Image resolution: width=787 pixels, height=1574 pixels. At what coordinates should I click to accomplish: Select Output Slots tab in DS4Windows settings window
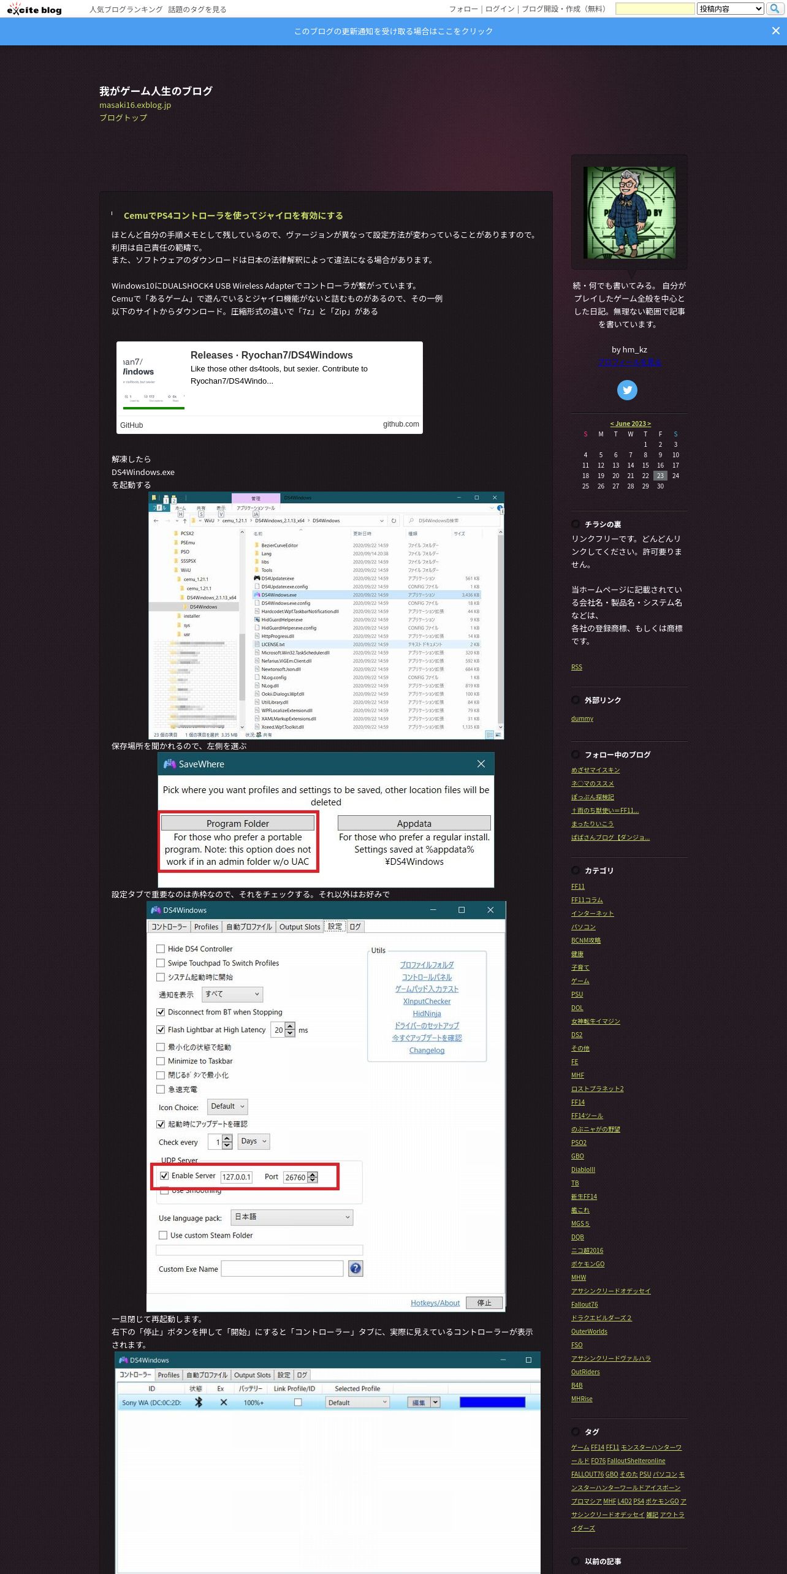[x=300, y=927]
